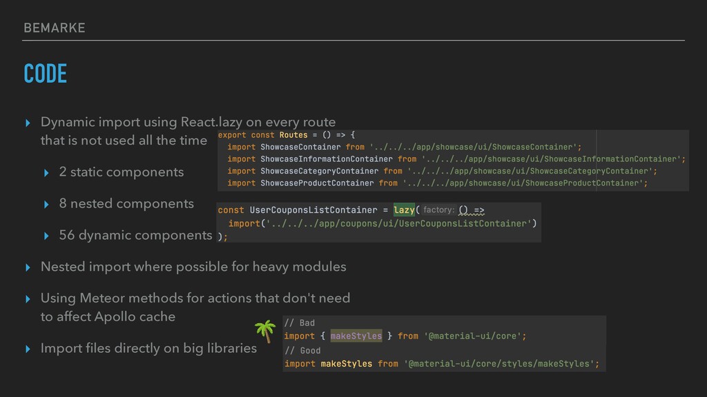
Task: Click the text '56 dynamic components'
Action: point(135,235)
